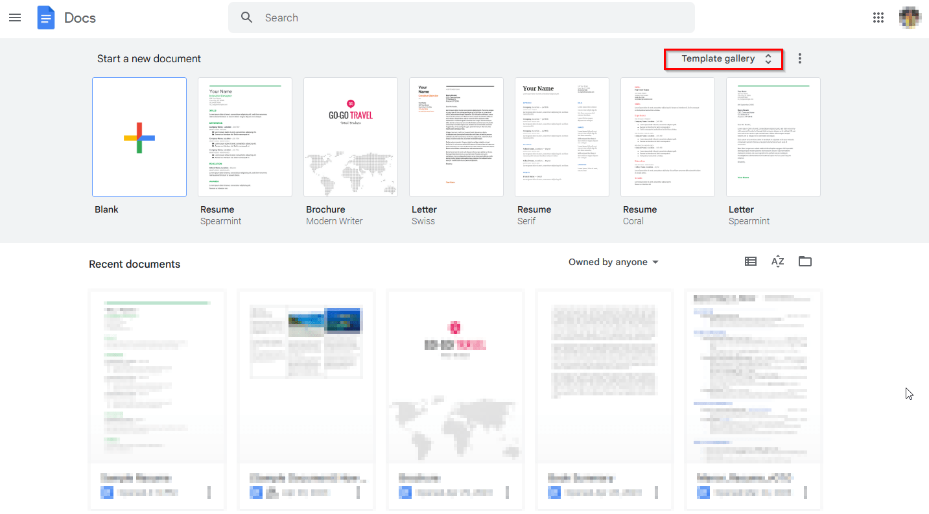Click the "Blank" label text
929x514 pixels.
(106, 209)
